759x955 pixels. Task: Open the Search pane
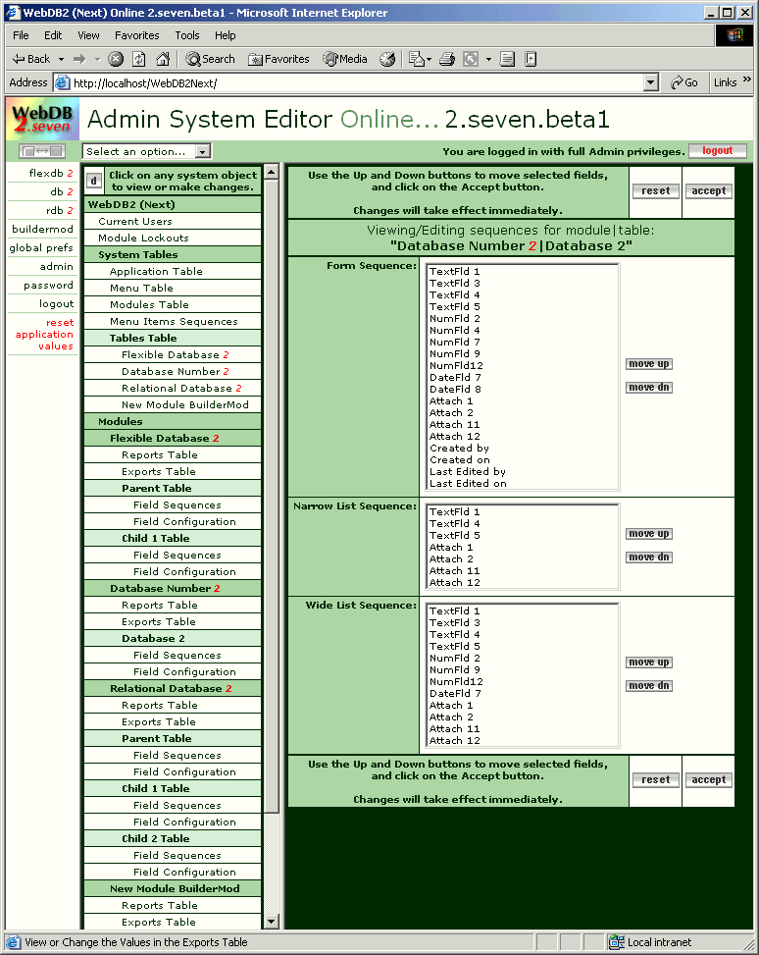click(210, 59)
